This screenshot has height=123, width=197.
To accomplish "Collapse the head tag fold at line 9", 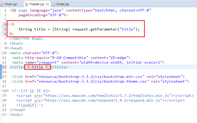I will (x=8, y=48).
